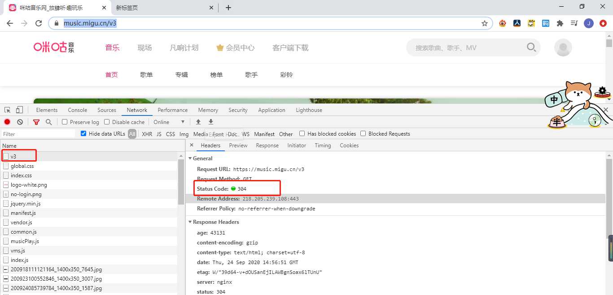Open the Timing tab
This screenshot has height=295, width=613.
(323, 145)
